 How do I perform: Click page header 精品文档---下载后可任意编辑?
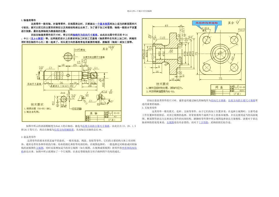coord(139,11)
